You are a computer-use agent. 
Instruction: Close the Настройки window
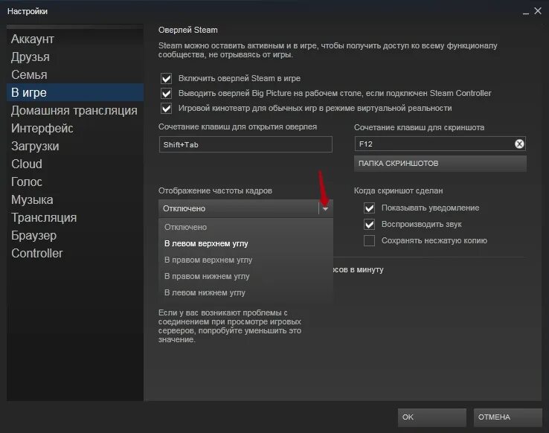tap(538, 11)
